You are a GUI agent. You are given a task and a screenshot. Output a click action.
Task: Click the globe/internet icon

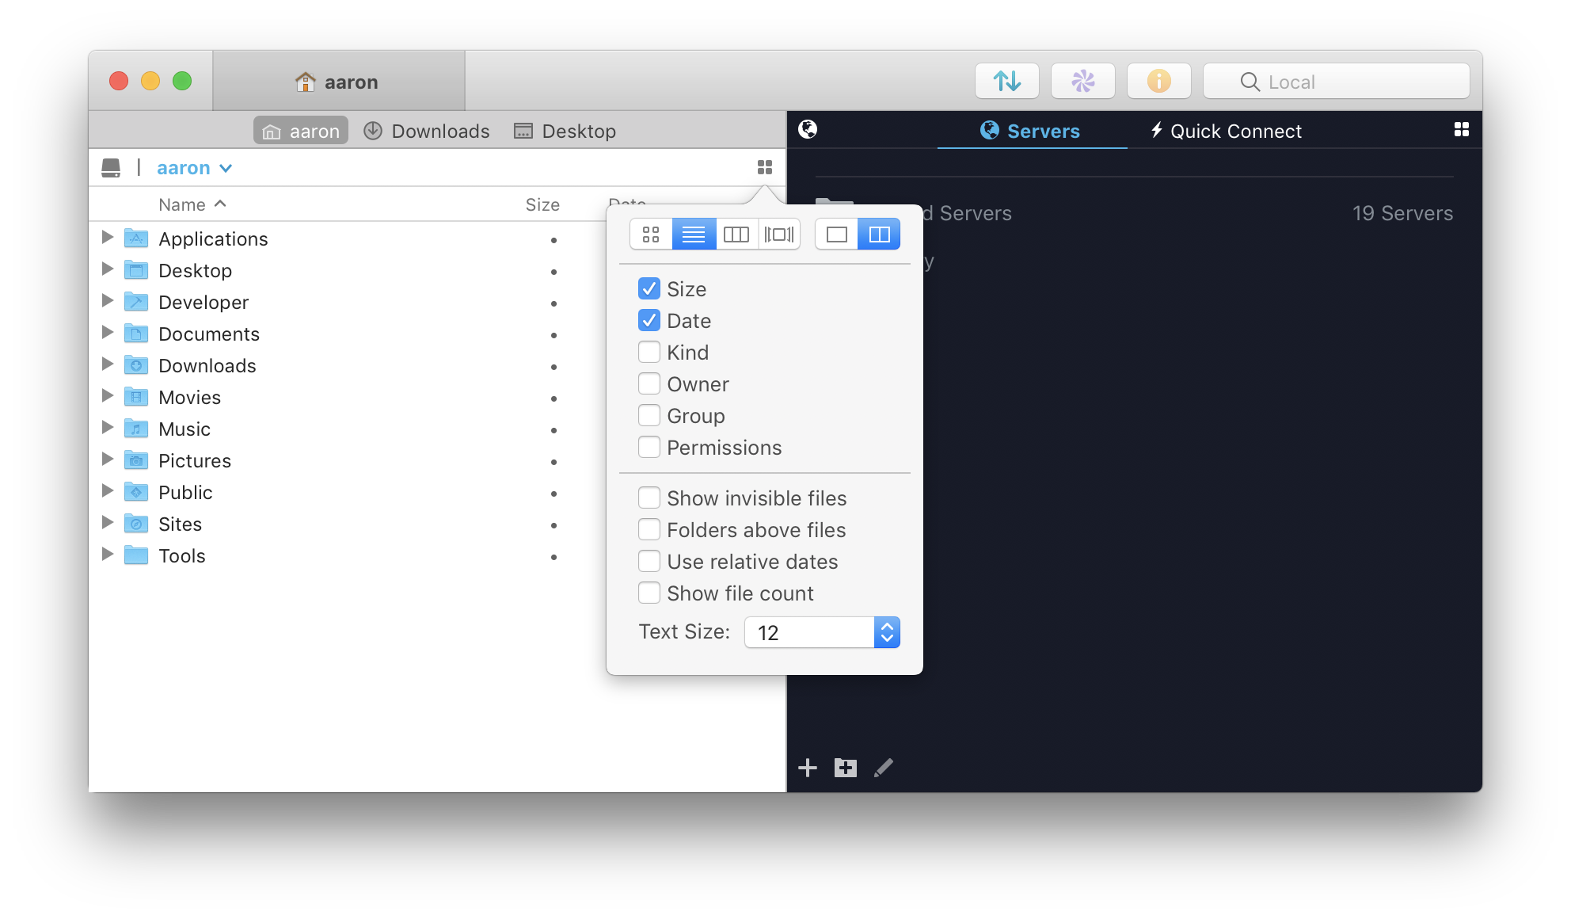809,129
